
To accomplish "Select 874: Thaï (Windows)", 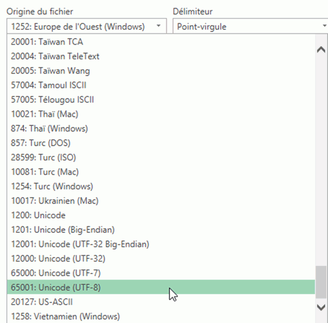I will pyautogui.click(x=49, y=128).
